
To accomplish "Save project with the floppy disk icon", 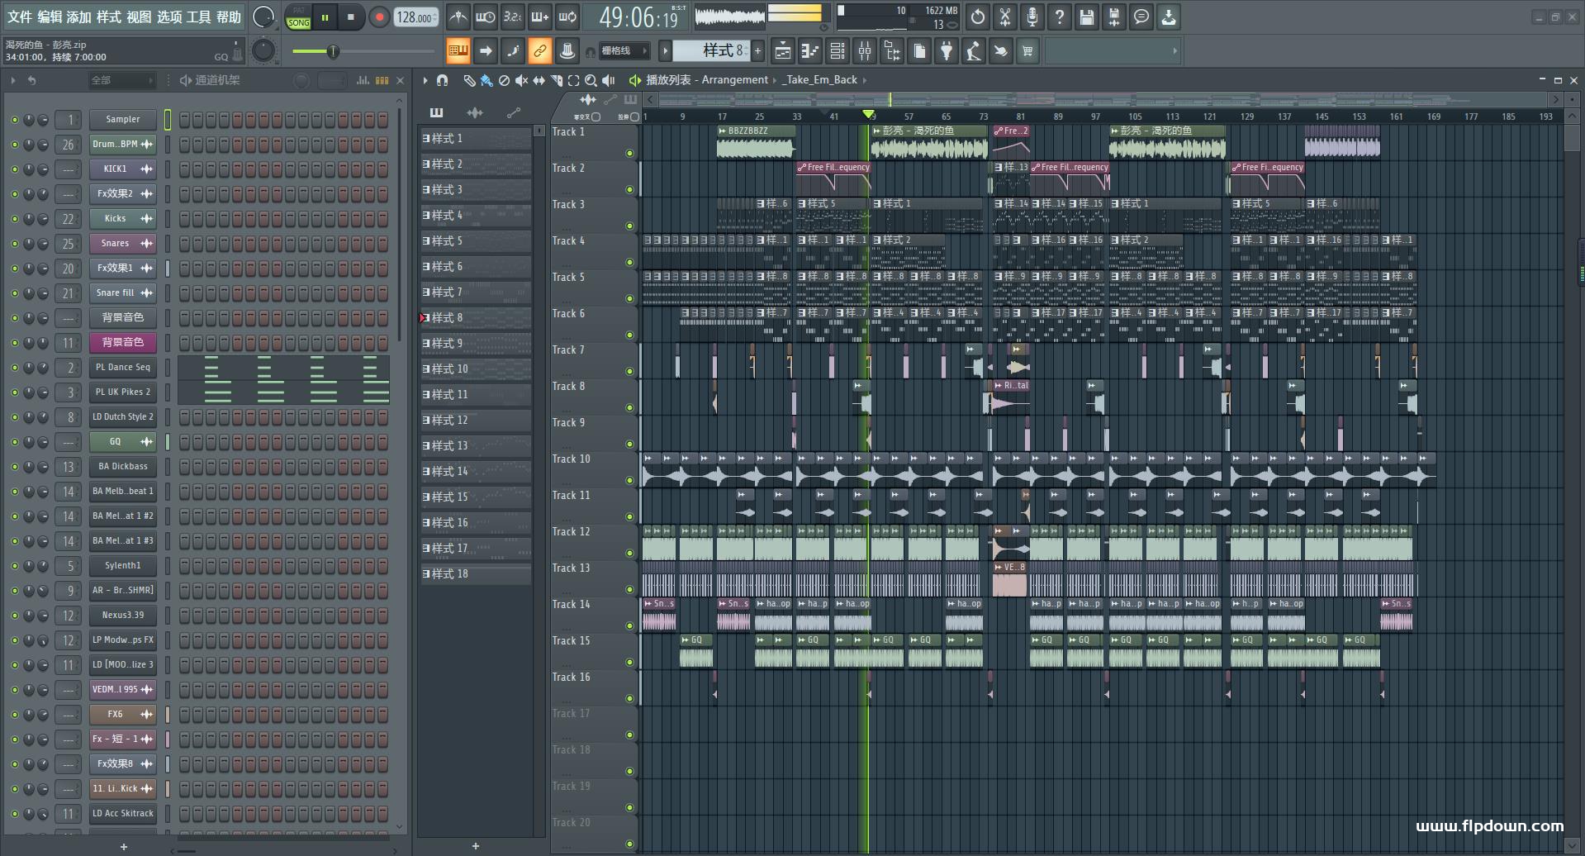I will [x=1086, y=17].
